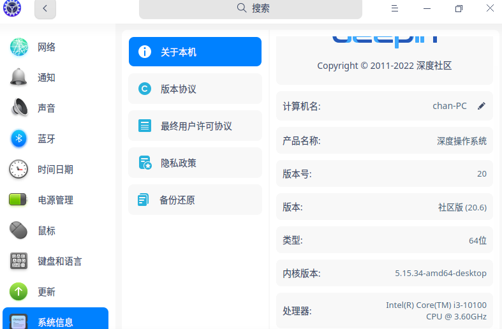This screenshot has height=329, width=502.
Task: Open the 键盘和语言 keyboard icon
Action: coord(18,261)
